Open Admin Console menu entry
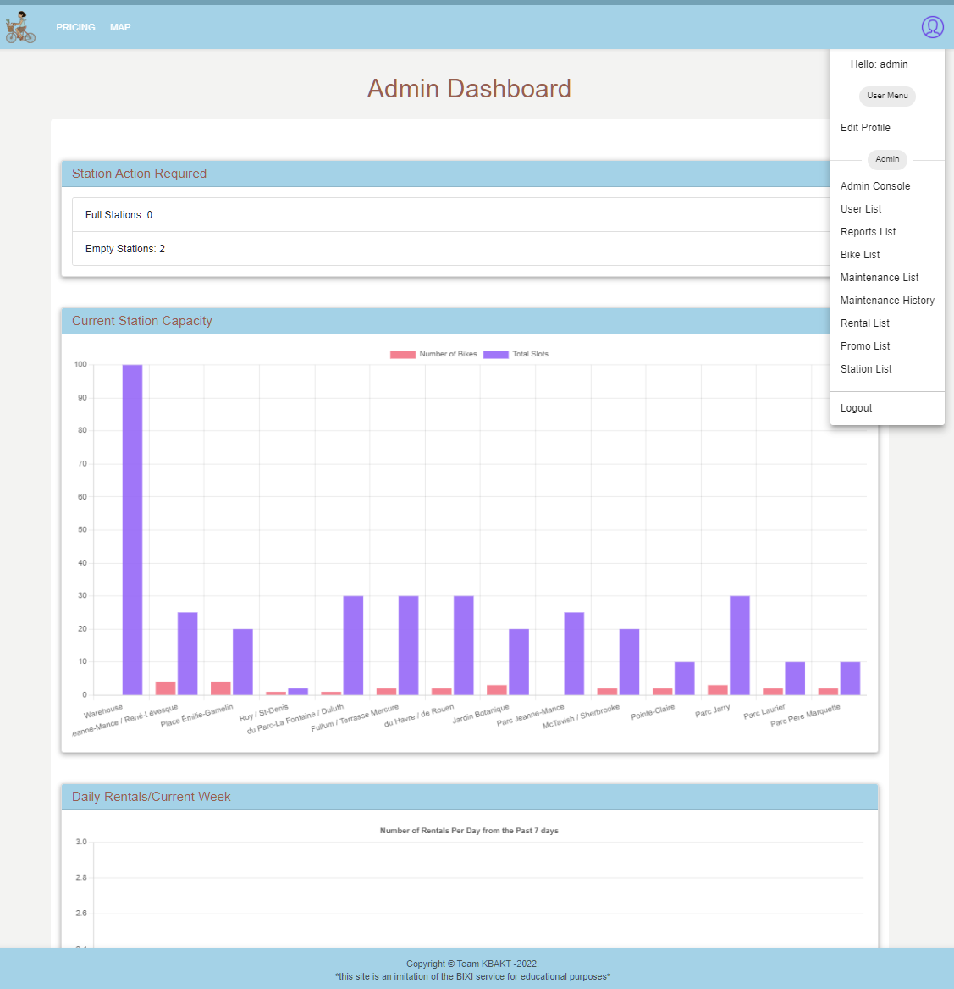 (875, 186)
